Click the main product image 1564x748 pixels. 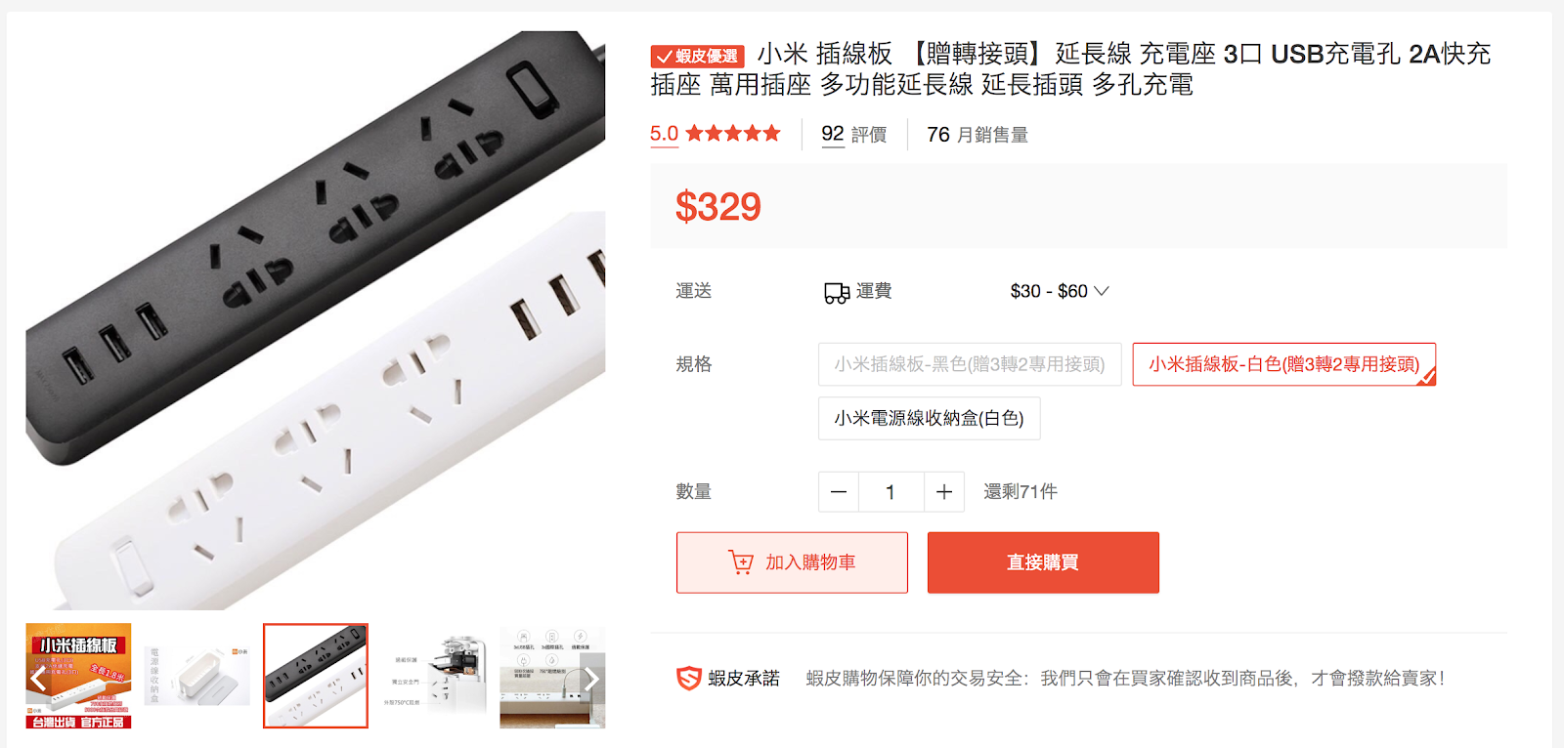coord(316,319)
